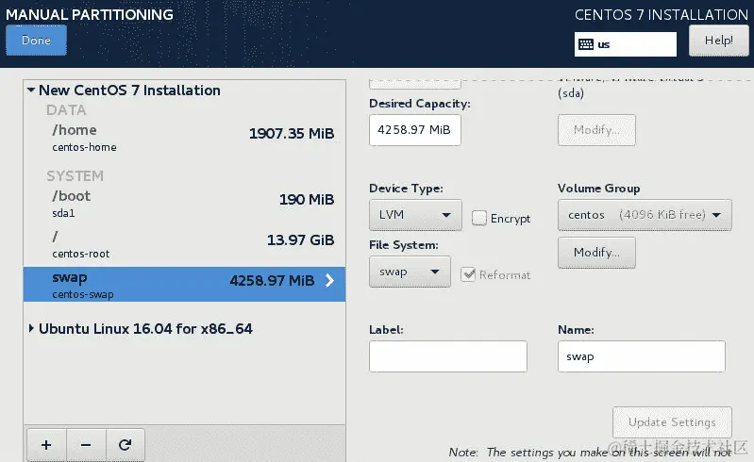Select the /home centos-home partition

184,138
